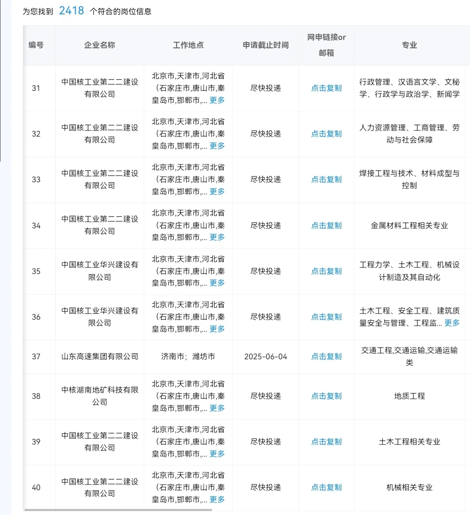
Task: Copy the link for 中核湖南地矿科技 job 38
Action: (326, 396)
